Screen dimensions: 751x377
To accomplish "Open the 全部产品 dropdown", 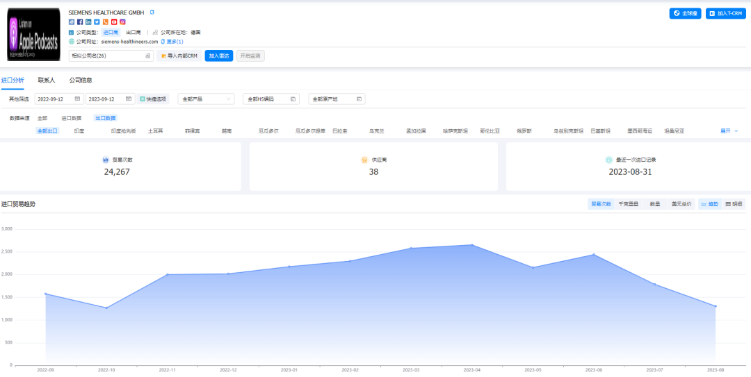I will click(206, 99).
